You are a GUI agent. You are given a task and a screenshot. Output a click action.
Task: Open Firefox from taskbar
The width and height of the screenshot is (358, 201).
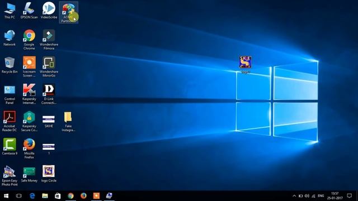[x=83, y=196]
